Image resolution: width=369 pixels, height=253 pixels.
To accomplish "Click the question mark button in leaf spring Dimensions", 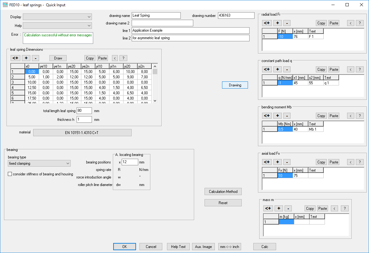I will pyautogui.click(x=123, y=58).
